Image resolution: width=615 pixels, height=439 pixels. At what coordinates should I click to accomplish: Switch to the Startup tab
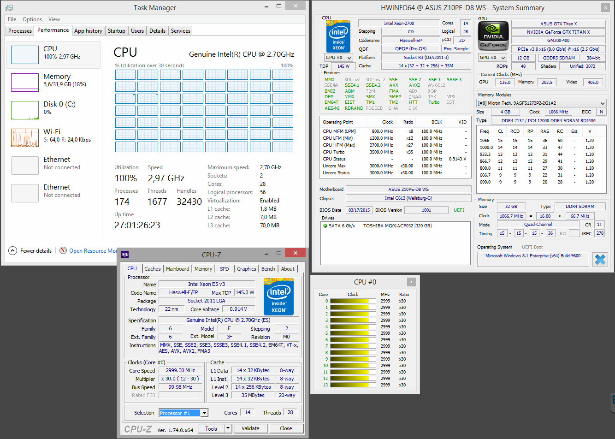pyautogui.click(x=117, y=31)
